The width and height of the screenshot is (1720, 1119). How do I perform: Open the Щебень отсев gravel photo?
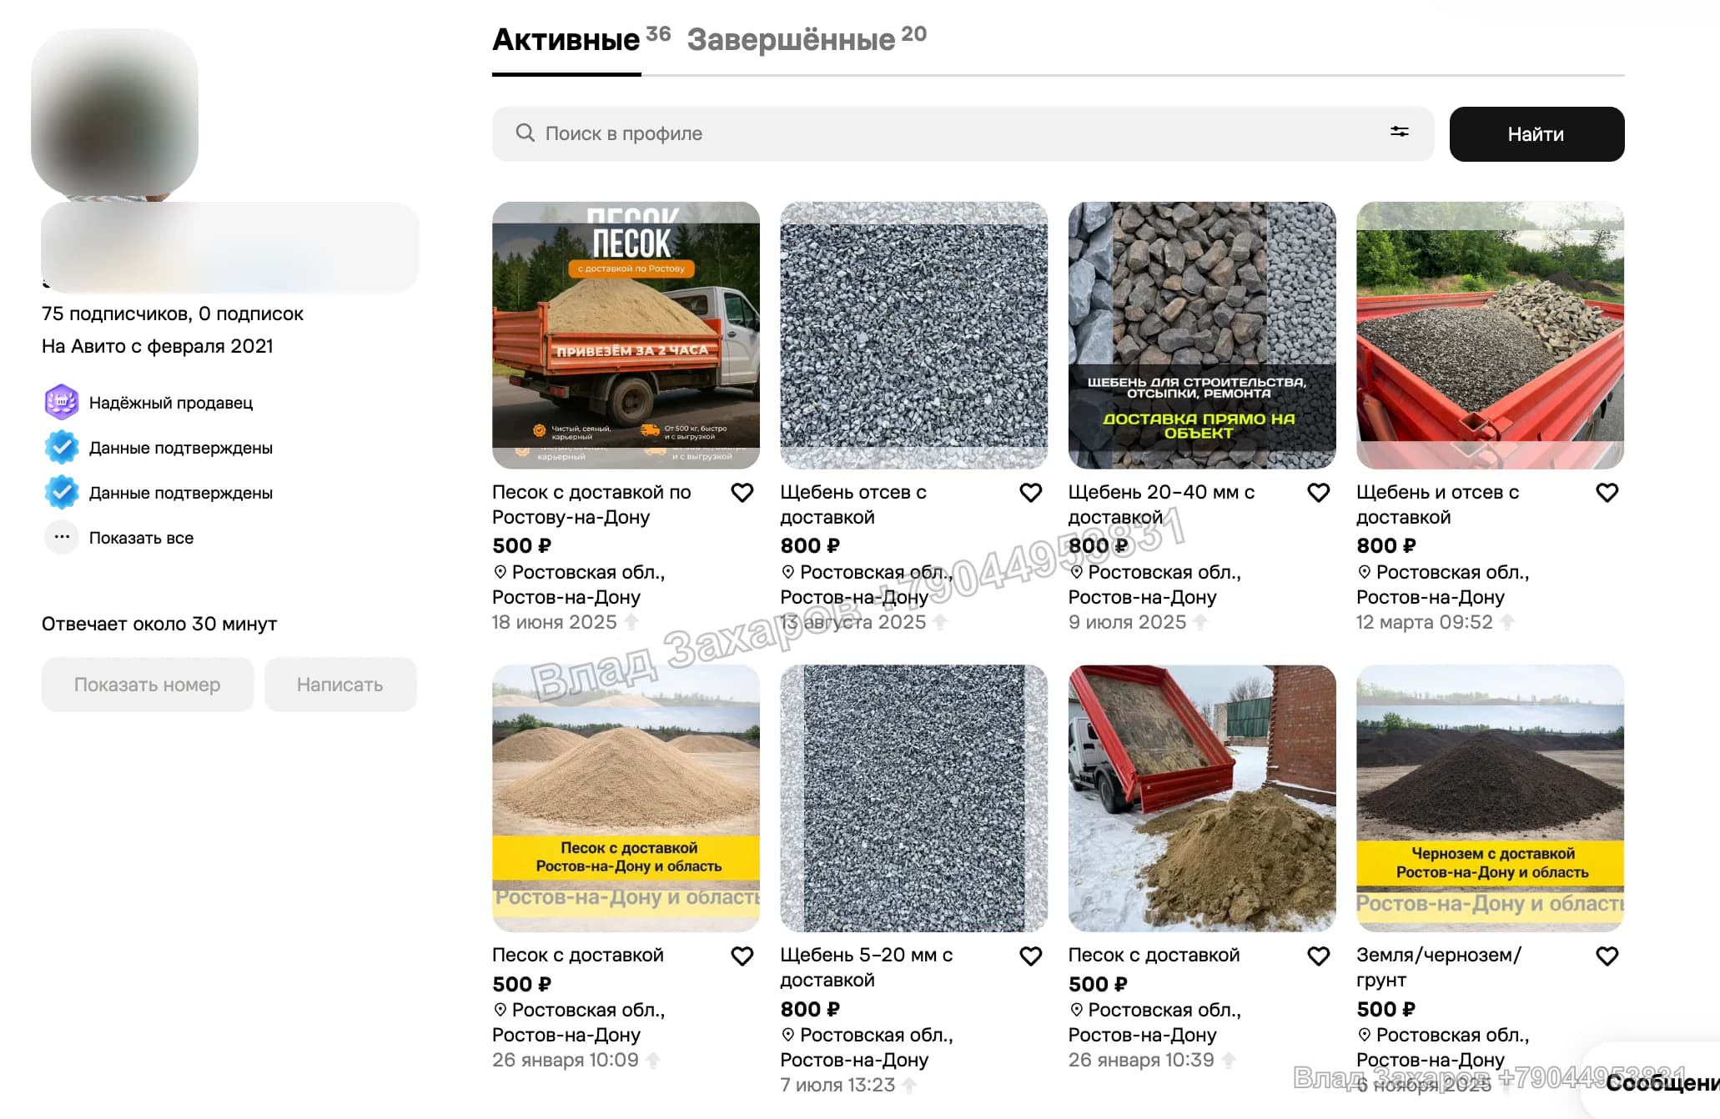913,335
